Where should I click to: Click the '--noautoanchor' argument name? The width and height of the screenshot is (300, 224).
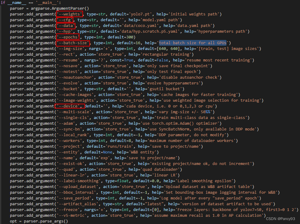[x=75, y=77]
